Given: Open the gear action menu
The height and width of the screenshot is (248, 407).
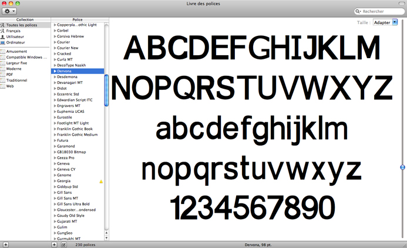Looking at the screenshot, I should click(9, 11).
